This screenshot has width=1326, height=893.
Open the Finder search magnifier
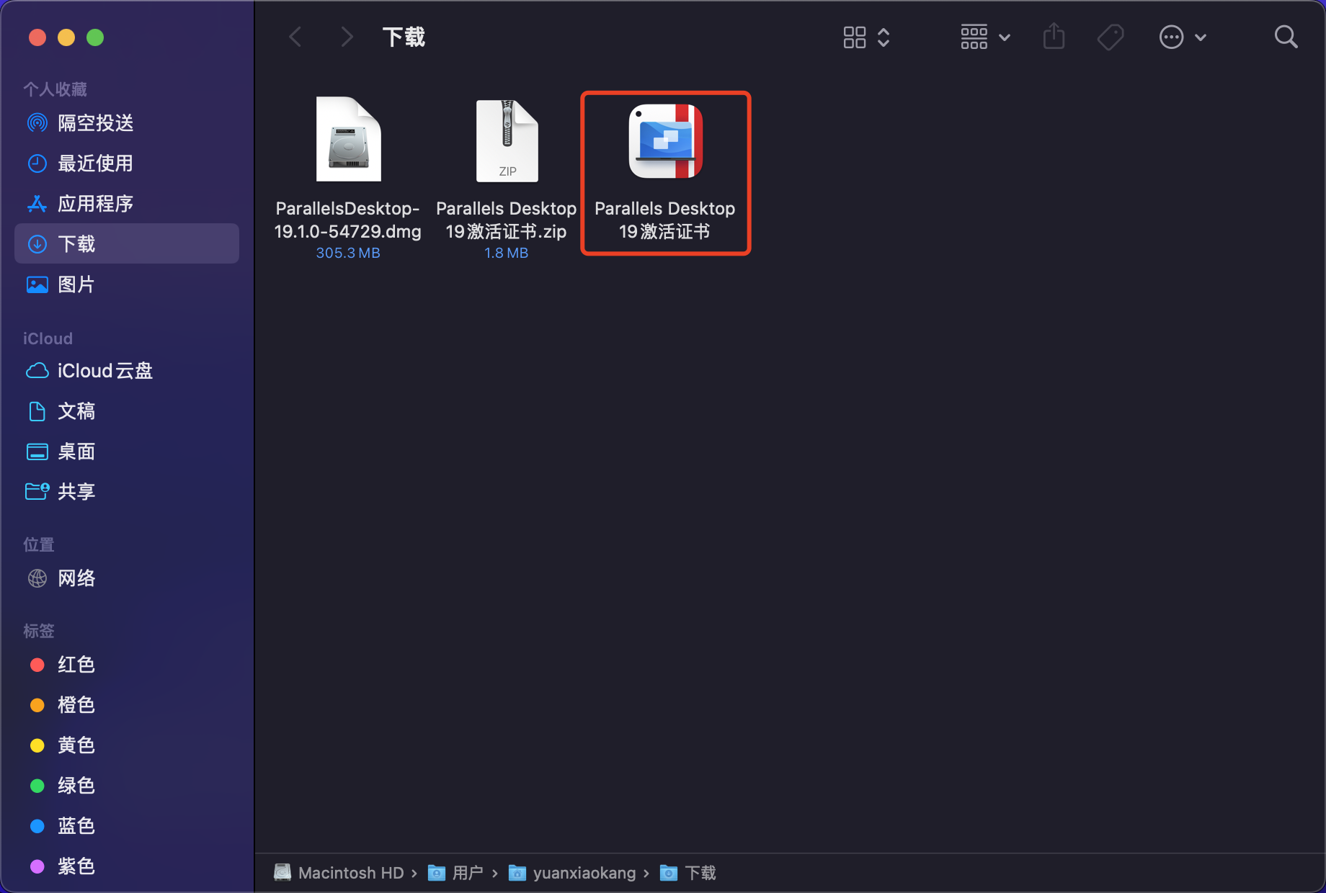click(1286, 37)
